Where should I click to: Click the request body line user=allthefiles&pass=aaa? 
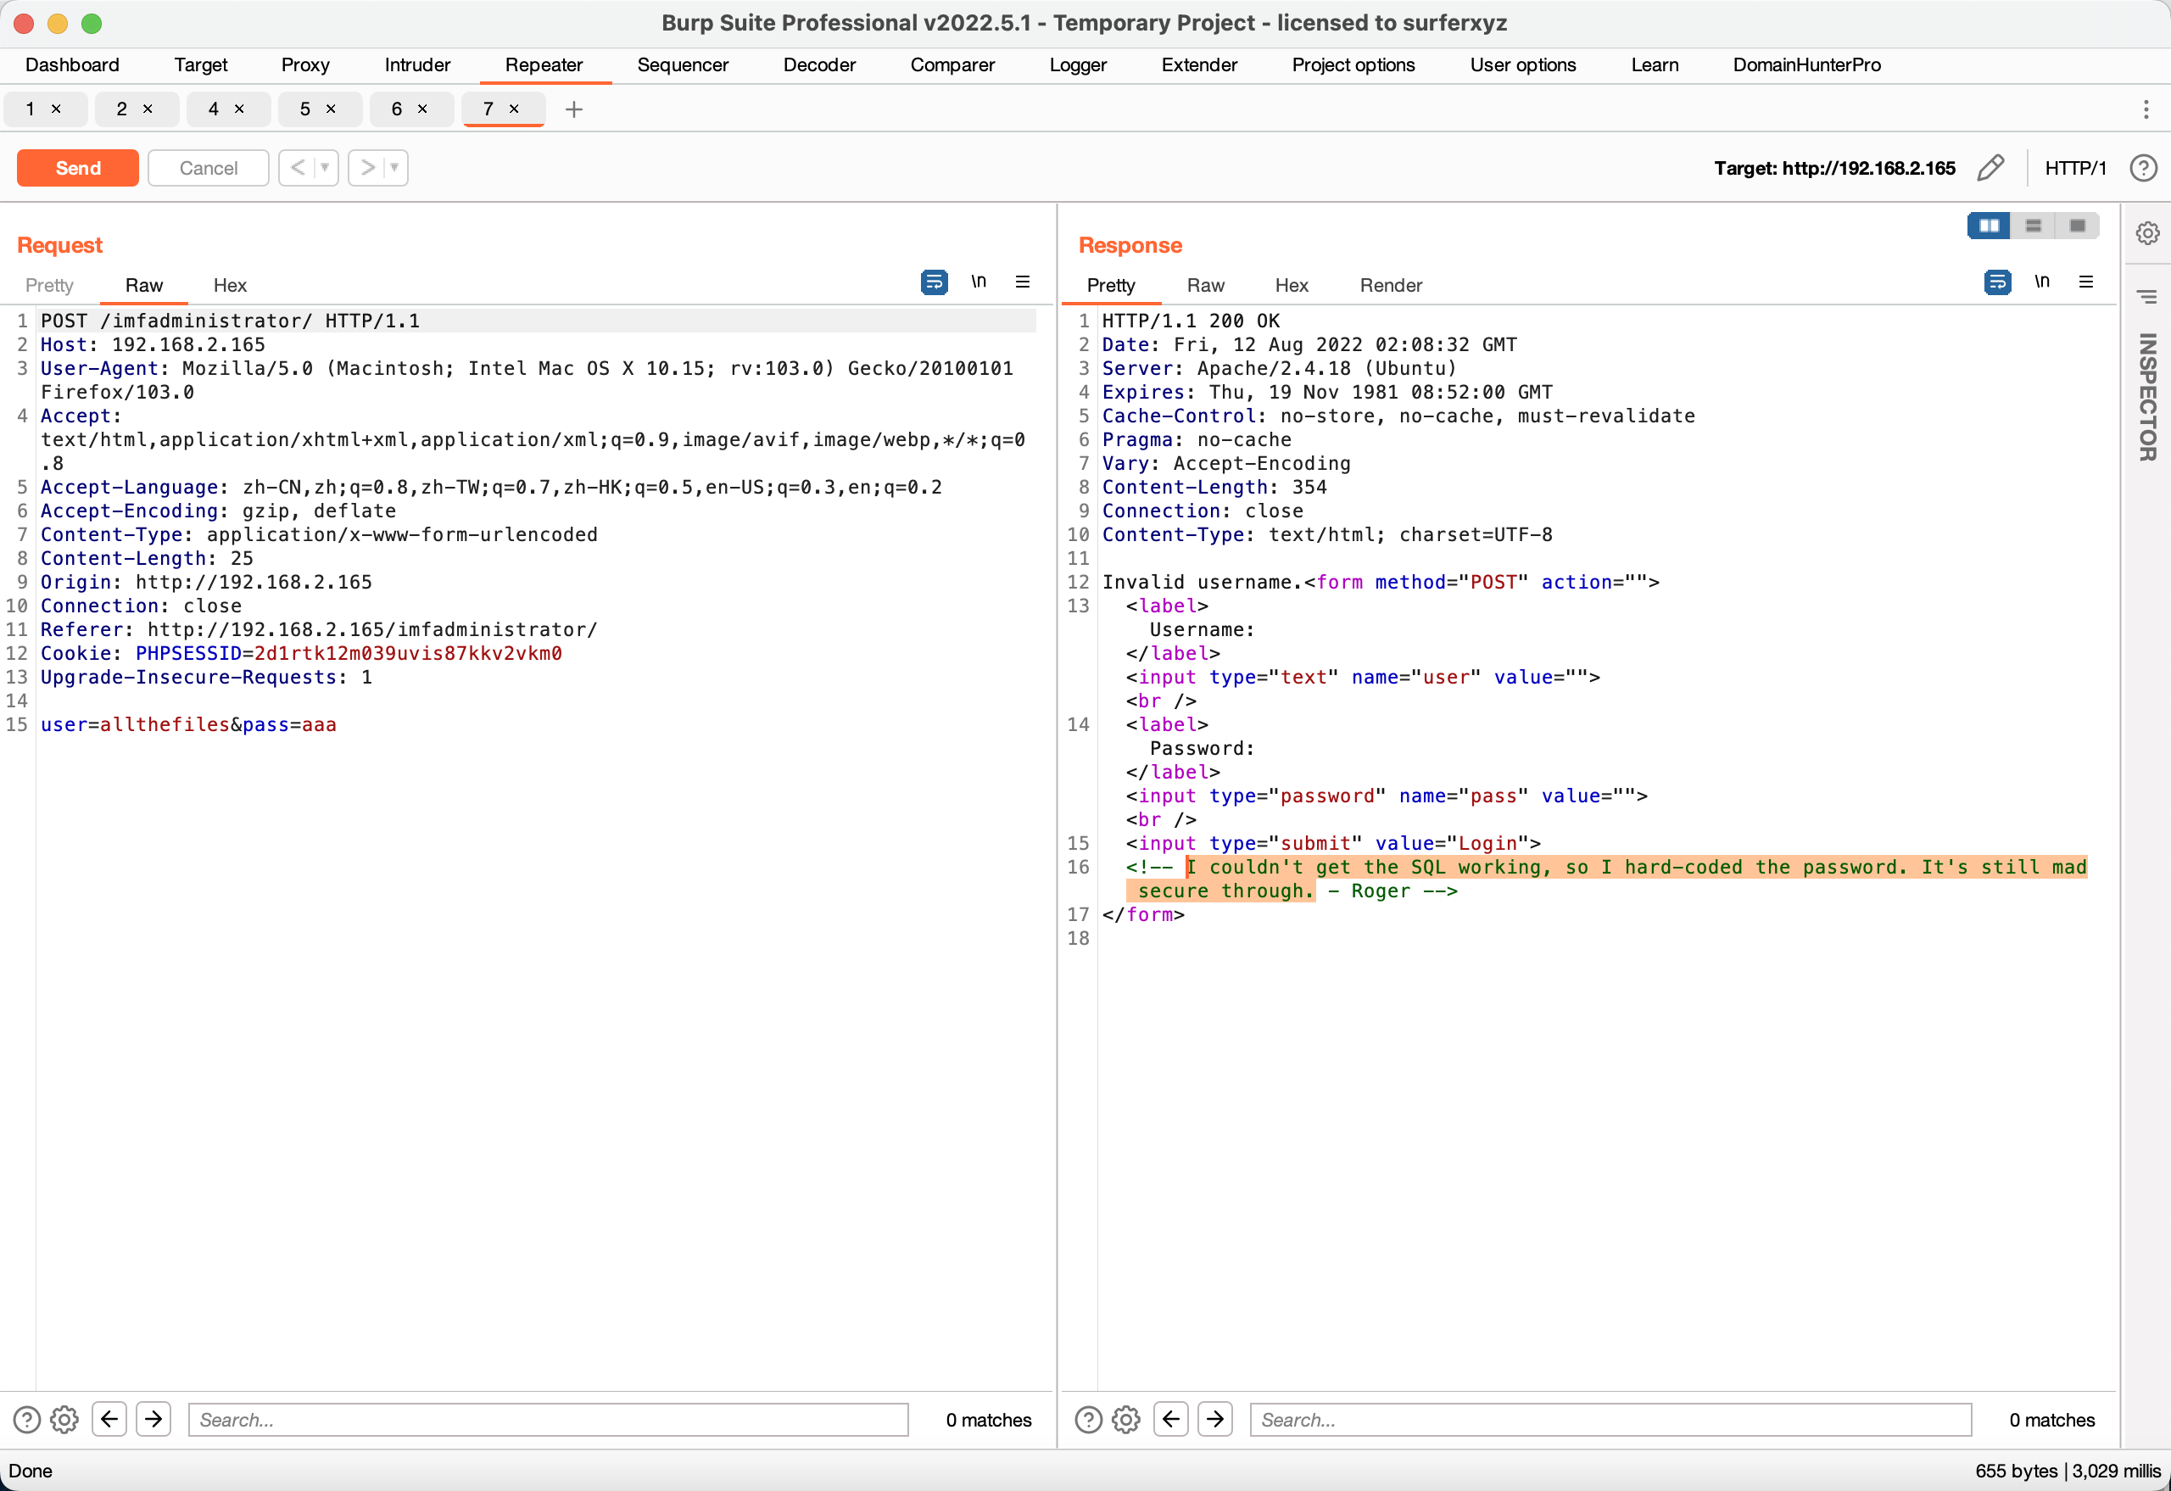pos(189,725)
